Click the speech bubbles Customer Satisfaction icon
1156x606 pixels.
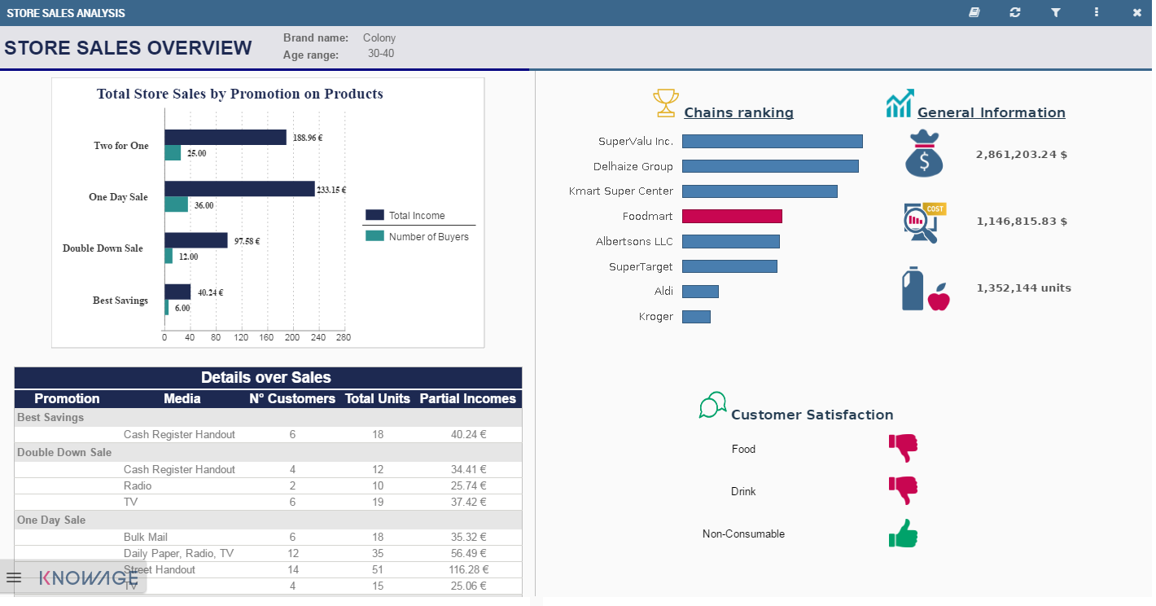click(x=712, y=405)
